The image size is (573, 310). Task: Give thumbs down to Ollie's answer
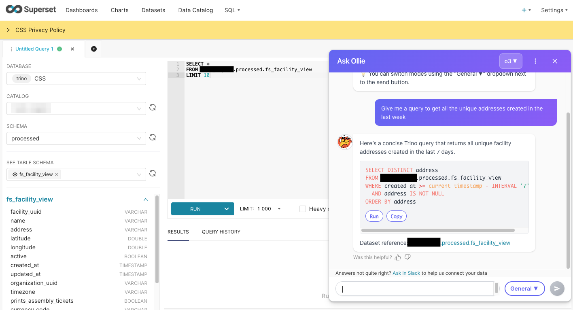coord(407,257)
